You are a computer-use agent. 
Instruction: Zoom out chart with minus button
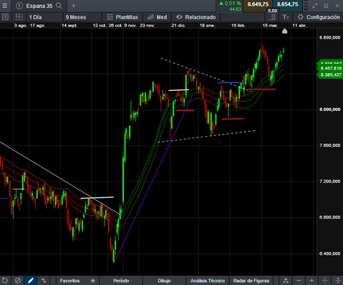[299, 281]
